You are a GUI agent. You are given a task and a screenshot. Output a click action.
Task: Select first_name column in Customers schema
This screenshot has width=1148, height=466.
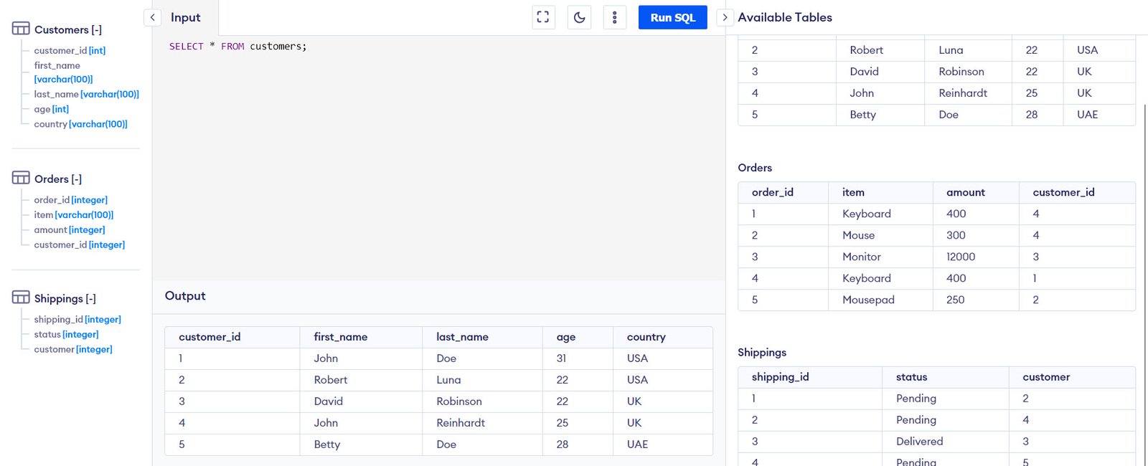[63, 72]
